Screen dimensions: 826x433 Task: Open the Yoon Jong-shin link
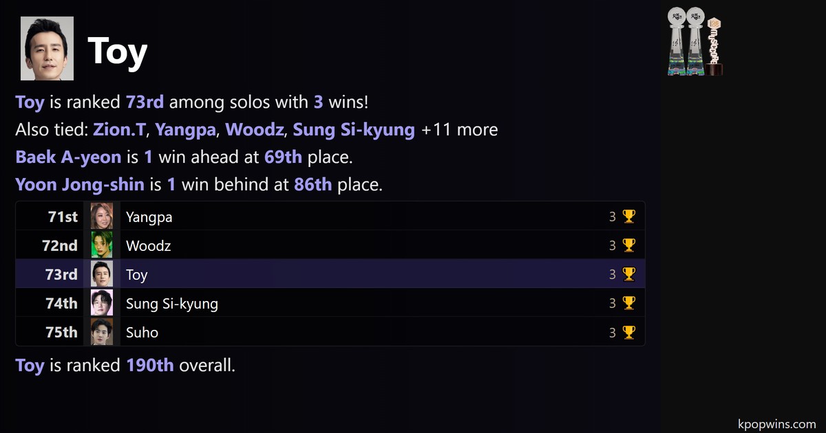[80, 185]
